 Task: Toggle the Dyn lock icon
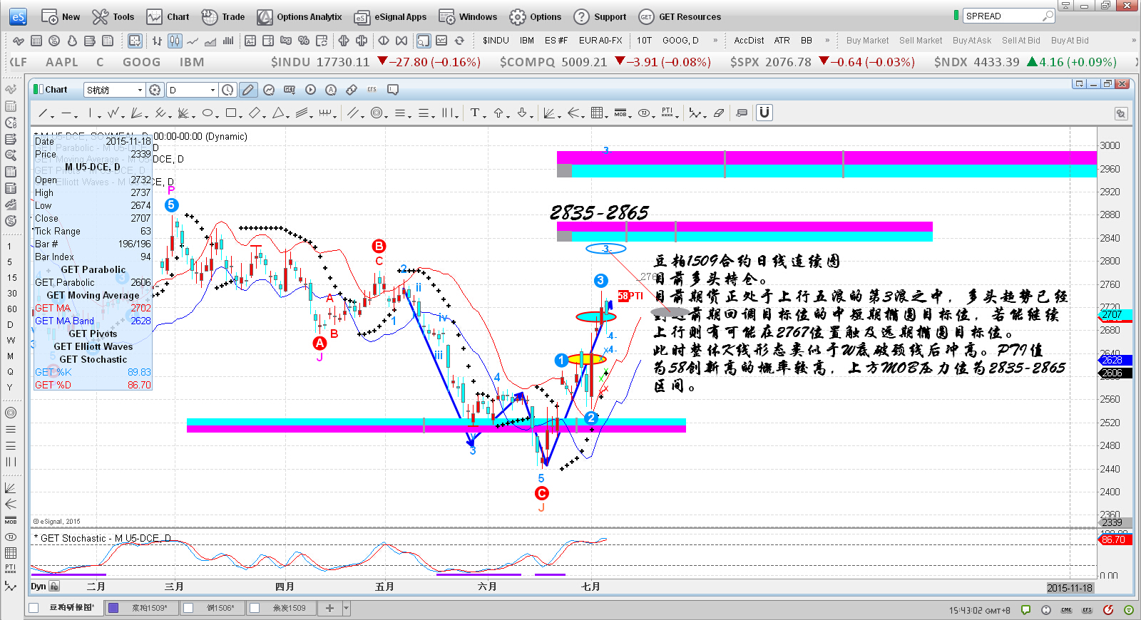[x=54, y=587]
